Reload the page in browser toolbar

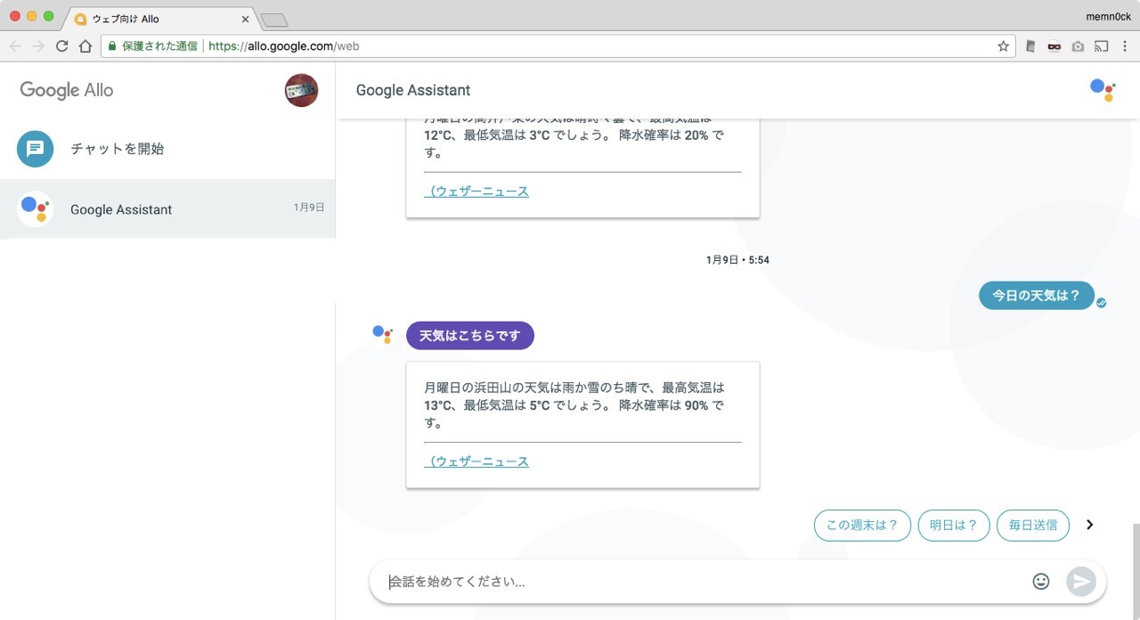[x=62, y=46]
